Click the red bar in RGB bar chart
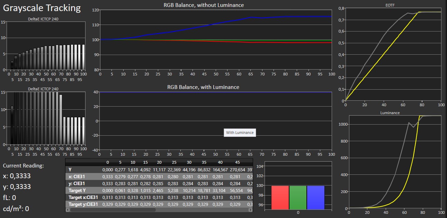 (x=280, y=198)
